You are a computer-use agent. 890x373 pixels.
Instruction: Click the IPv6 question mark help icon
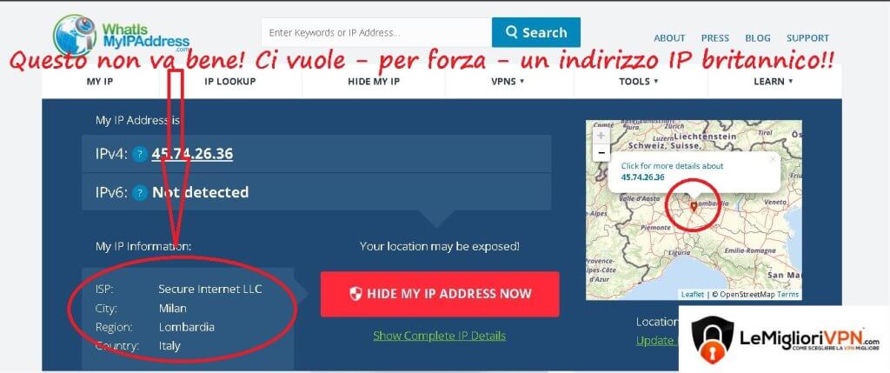(x=140, y=193)
